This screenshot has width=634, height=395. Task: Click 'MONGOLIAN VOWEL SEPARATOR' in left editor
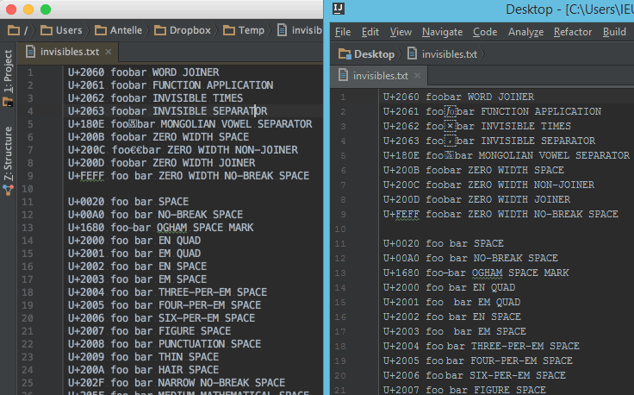236,124
